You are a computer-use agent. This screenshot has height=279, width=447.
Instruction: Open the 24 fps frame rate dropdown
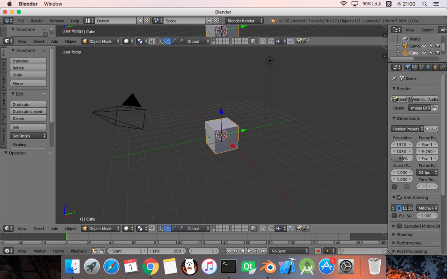pyautogui.click(x=427, y=172)
